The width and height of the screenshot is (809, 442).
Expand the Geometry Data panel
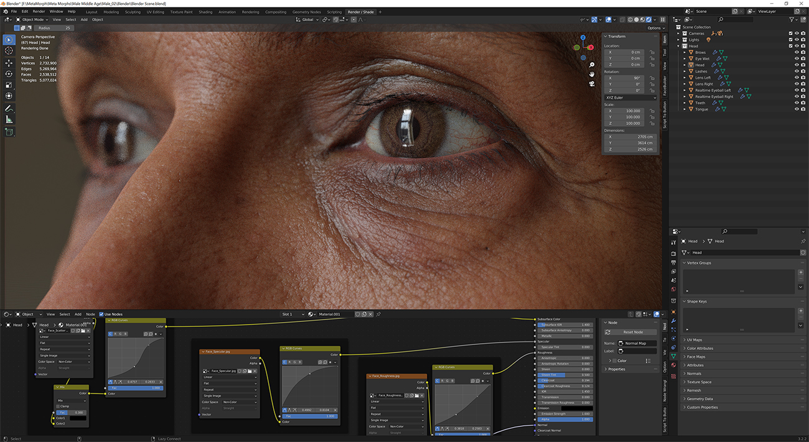(700, 399)
